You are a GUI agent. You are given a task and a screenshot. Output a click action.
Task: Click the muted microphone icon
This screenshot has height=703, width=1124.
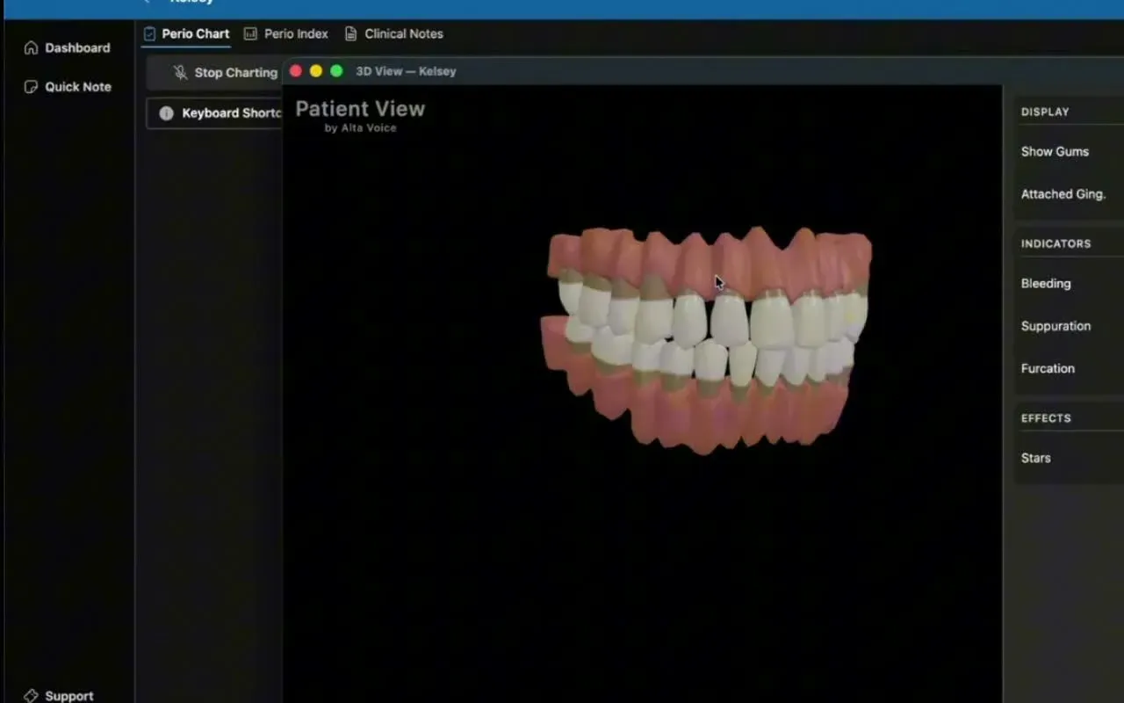tap(180, 73)
